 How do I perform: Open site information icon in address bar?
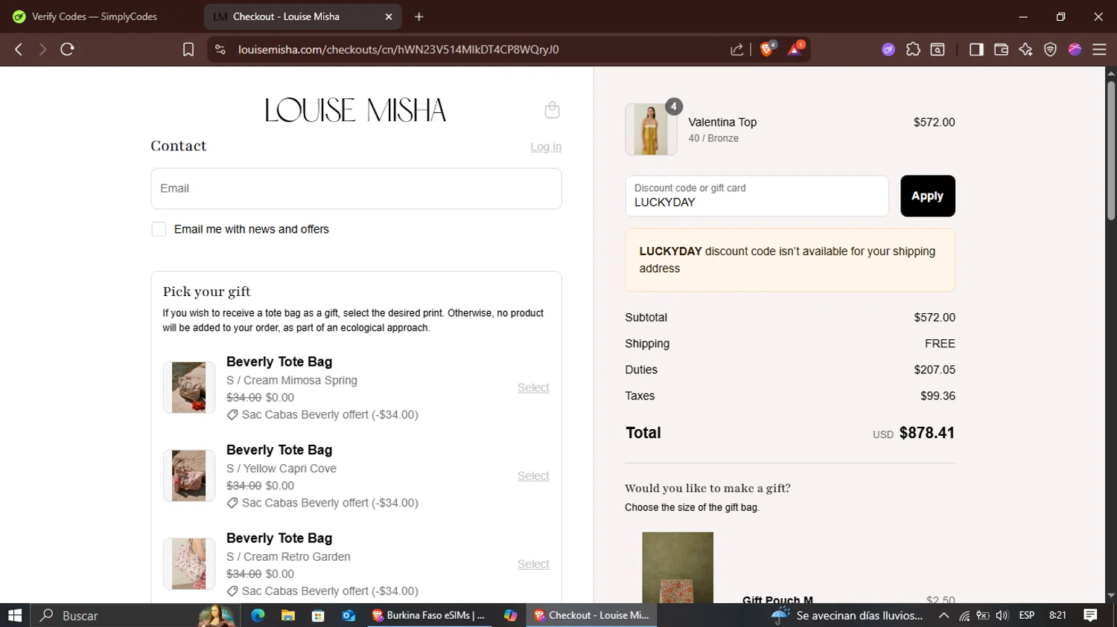[x=220, y=49]
